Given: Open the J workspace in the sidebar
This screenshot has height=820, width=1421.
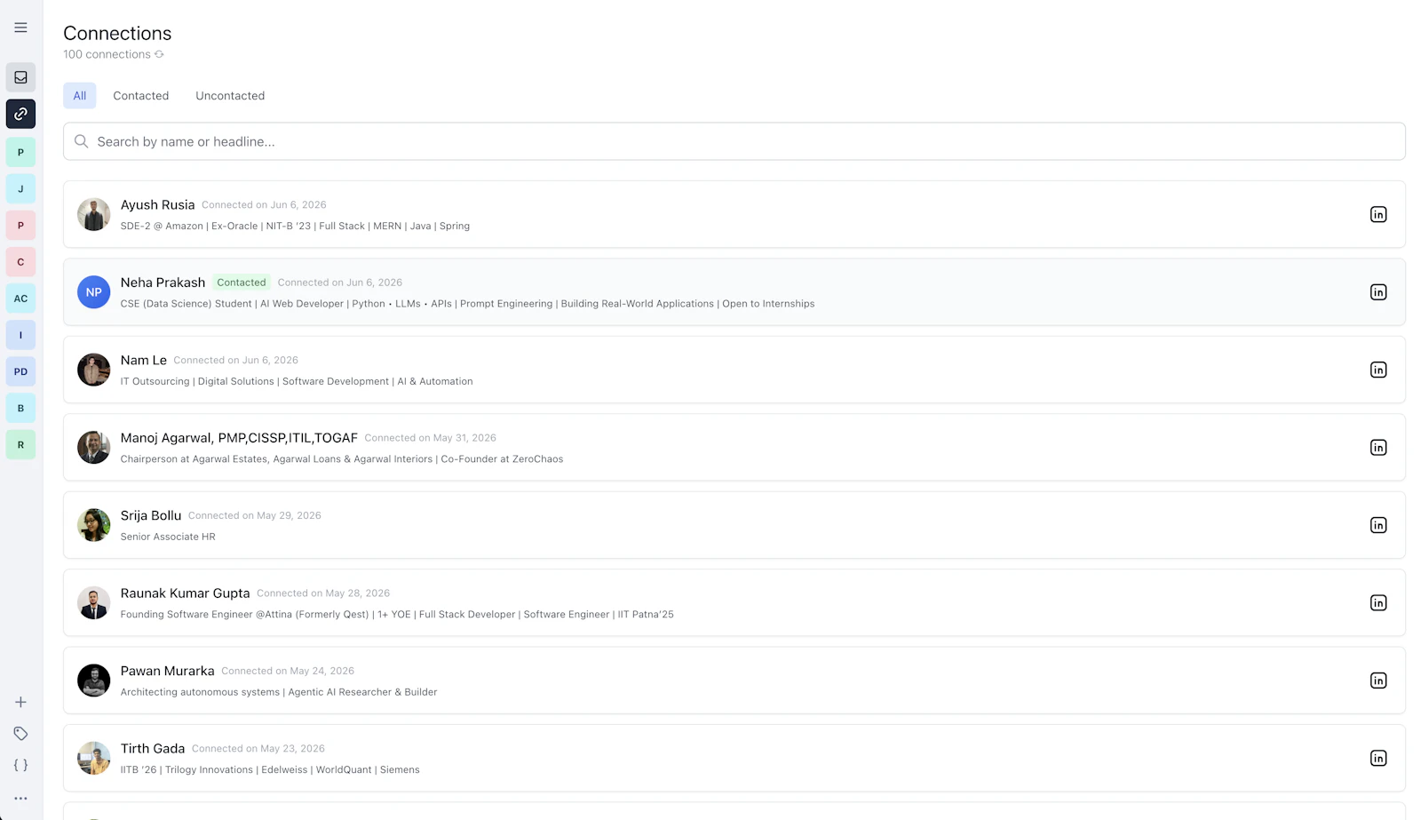Looking at the screenshot, I should click(x=20, y=188).
